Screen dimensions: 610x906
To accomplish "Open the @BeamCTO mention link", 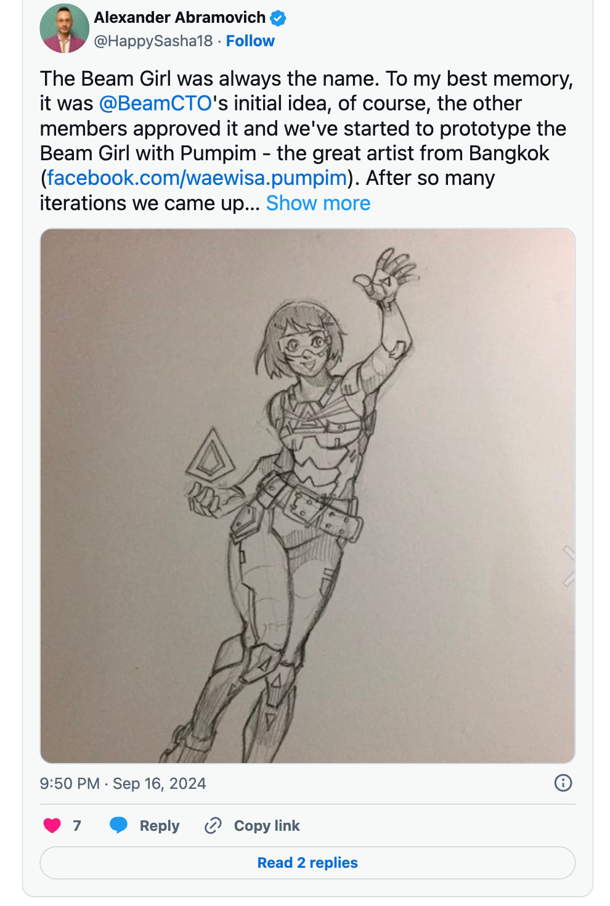I will 155,104.
